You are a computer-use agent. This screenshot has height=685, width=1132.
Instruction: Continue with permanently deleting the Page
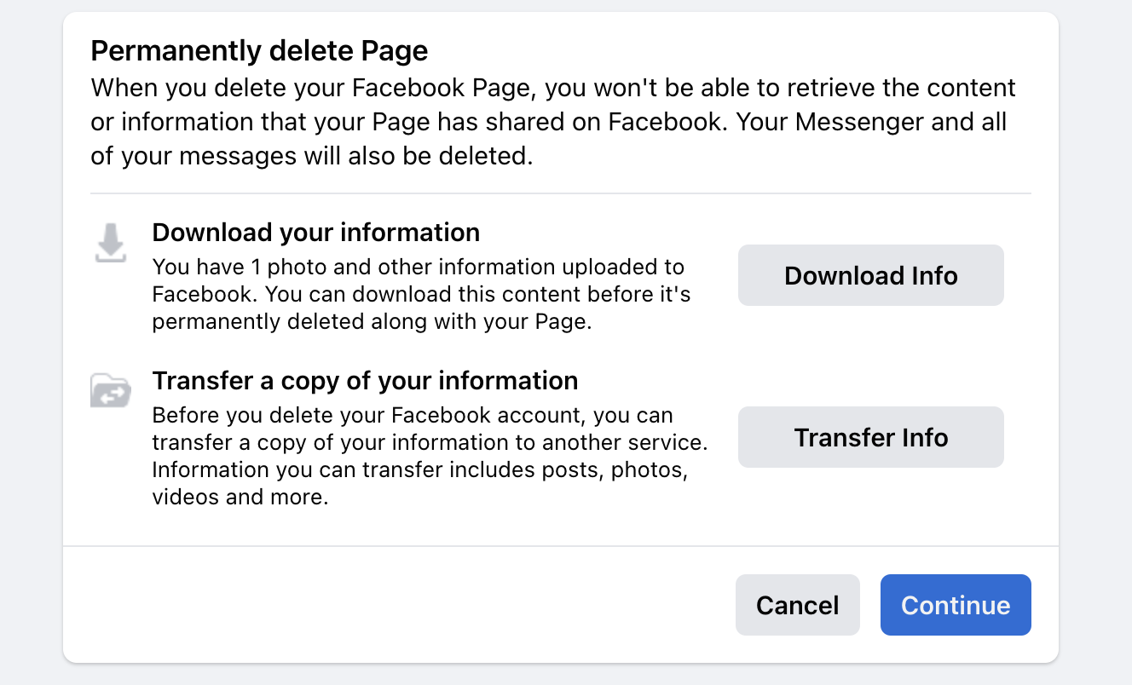point(956,605)
